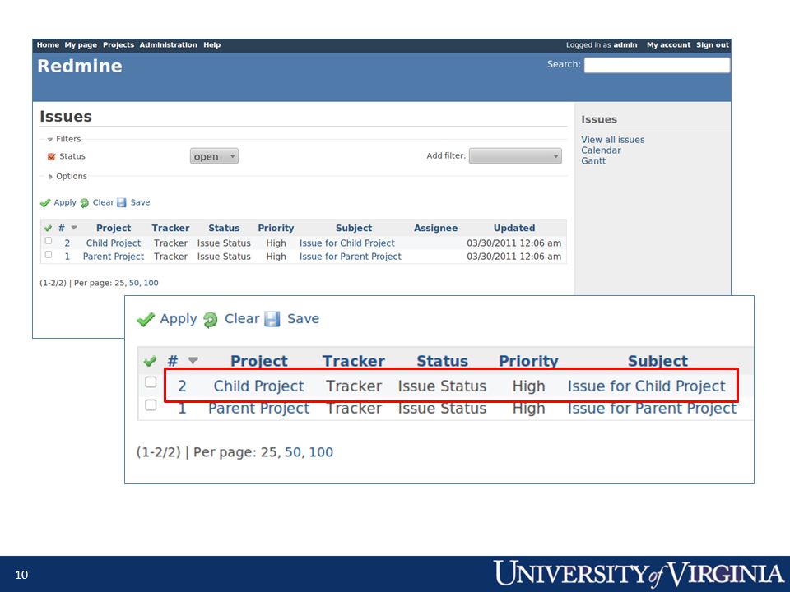The image size is (790, 592).
Task: Open 'Issue for Parent Project' in enlarged view
Action: pyautogui.click(x=652, y=409)
